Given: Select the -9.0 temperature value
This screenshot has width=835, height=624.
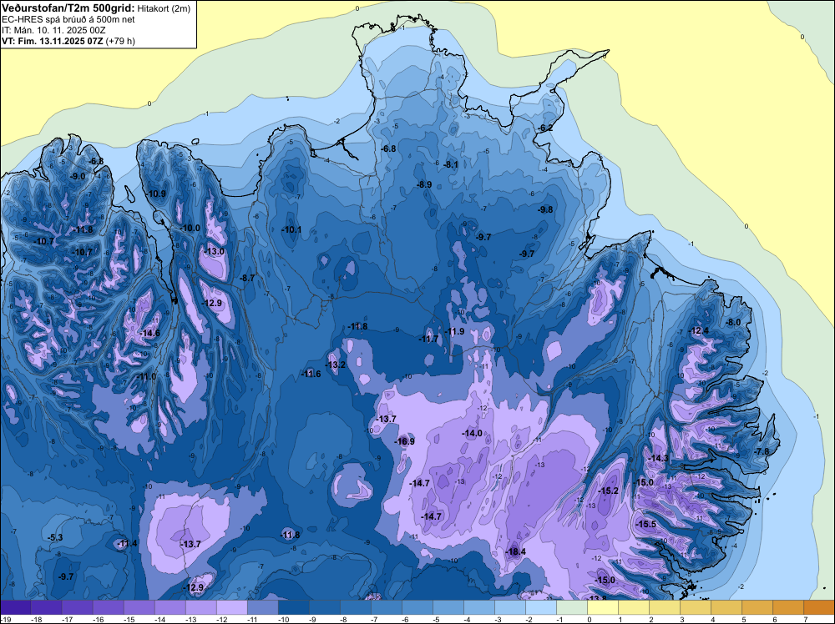Looking at the screenshot, I should pos(78,176).
